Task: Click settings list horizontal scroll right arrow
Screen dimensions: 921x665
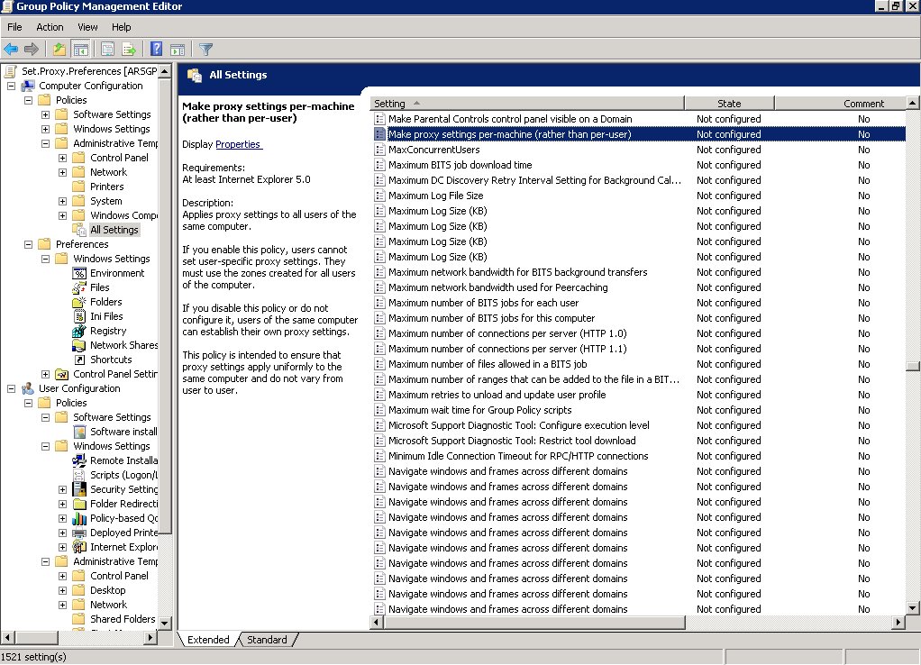Action: coord(898,622)
